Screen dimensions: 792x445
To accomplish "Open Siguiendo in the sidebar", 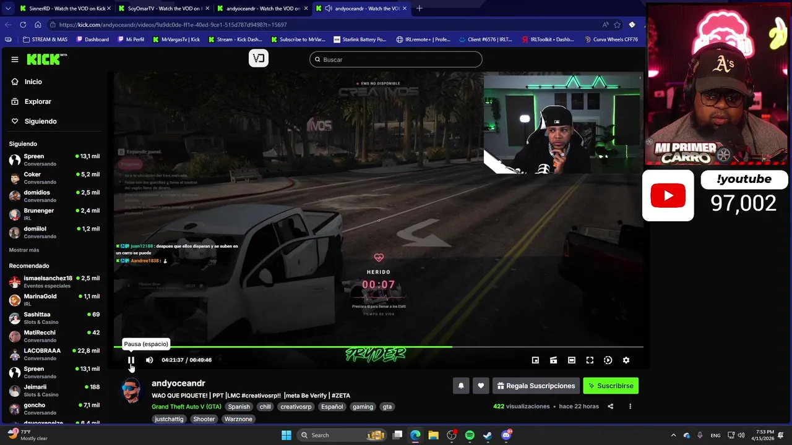I will click(40, 121).
